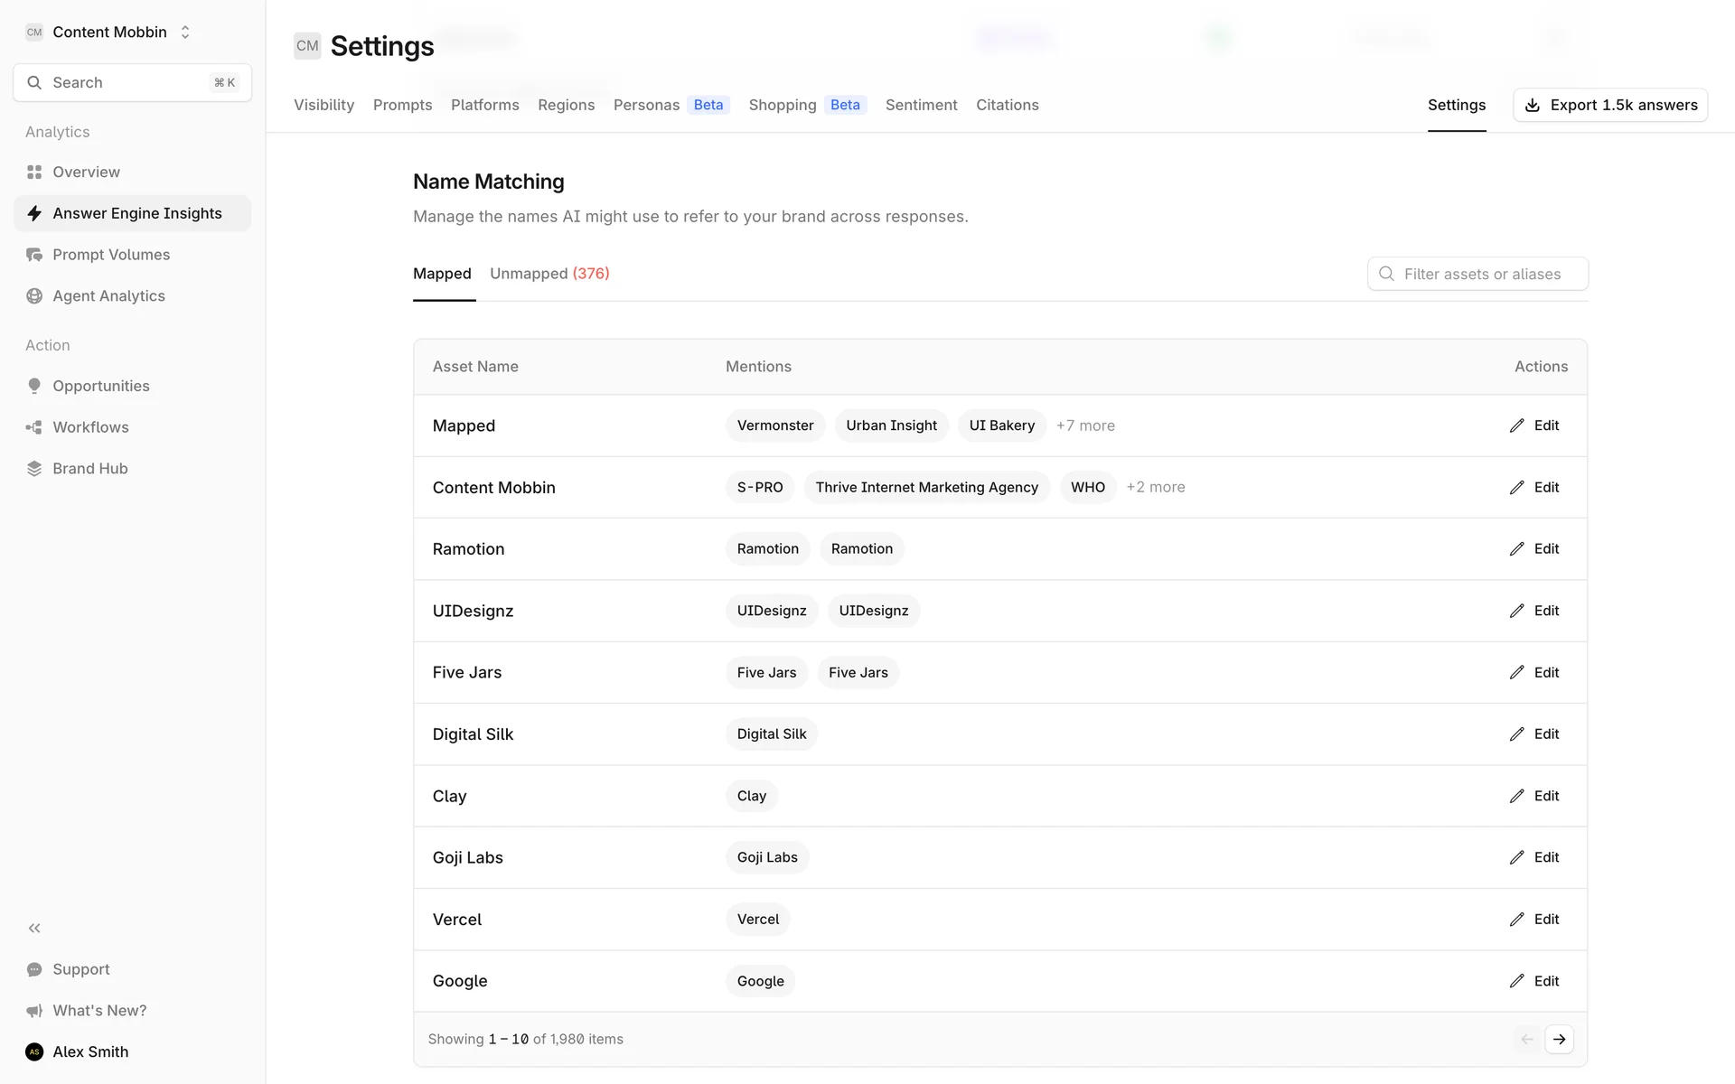Click Export 1.5k answers button
1735x1084 pixels.
point(1609,105)
